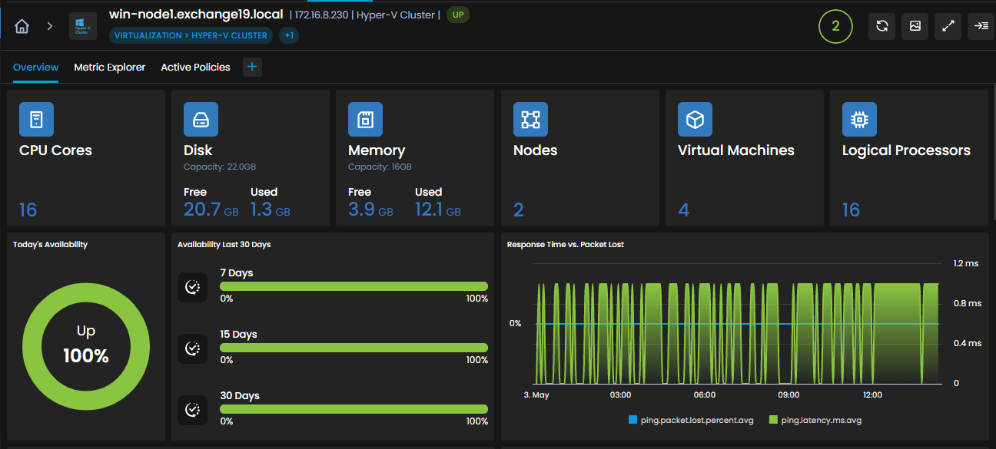Click the Hyper-V Cluster device icon
996x449 pixels.
(83, 26)
